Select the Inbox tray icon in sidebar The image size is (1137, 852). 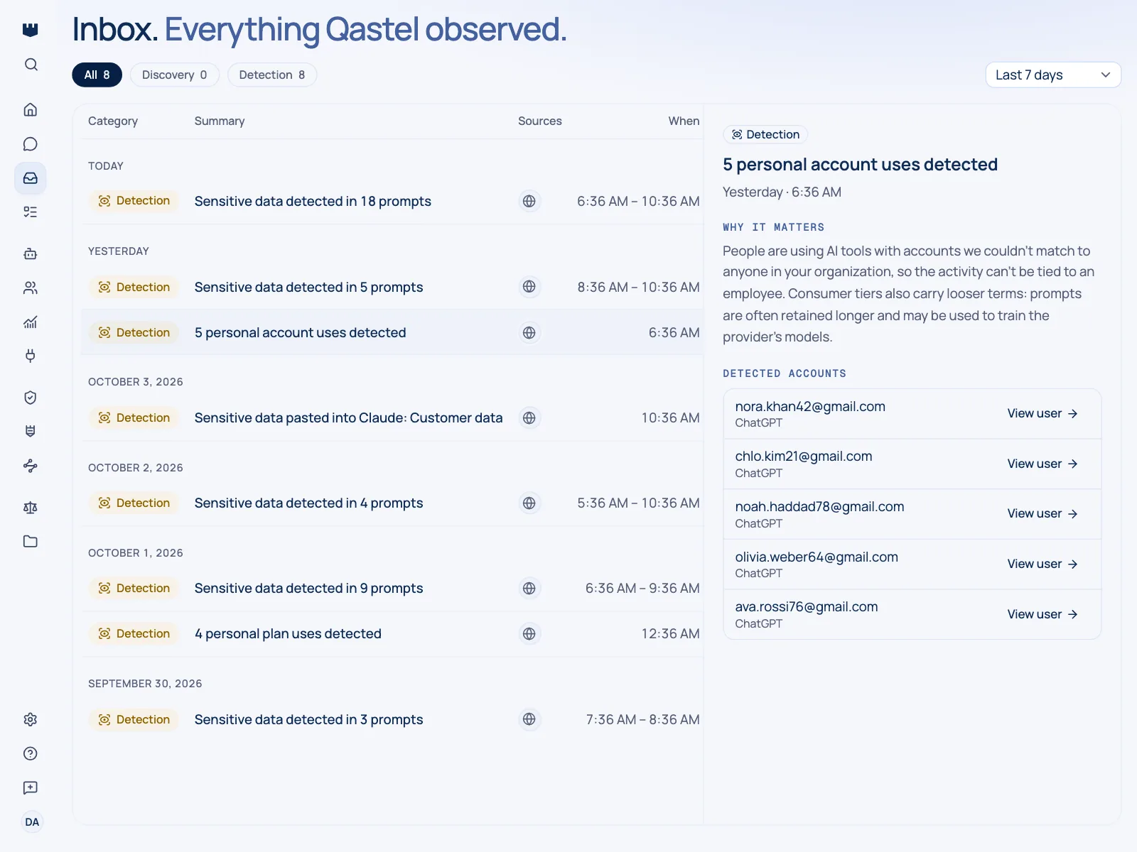coord(31,178)
